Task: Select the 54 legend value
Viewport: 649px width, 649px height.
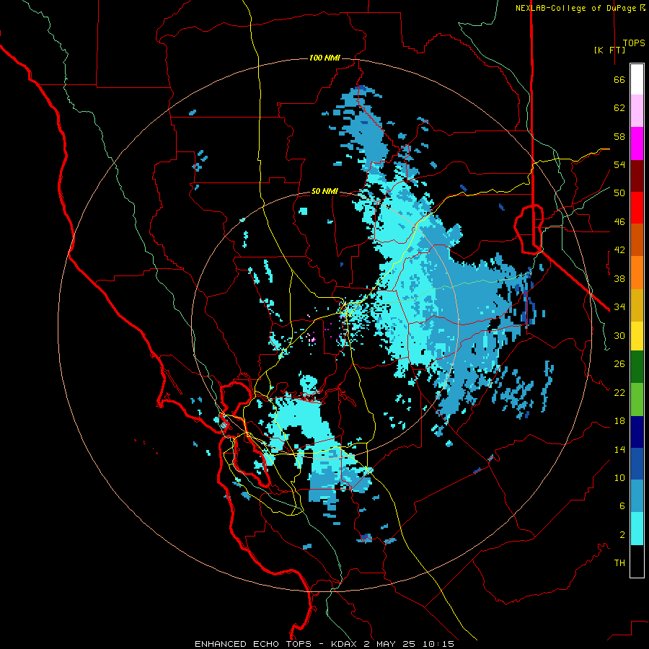Action: coord(619,164)
